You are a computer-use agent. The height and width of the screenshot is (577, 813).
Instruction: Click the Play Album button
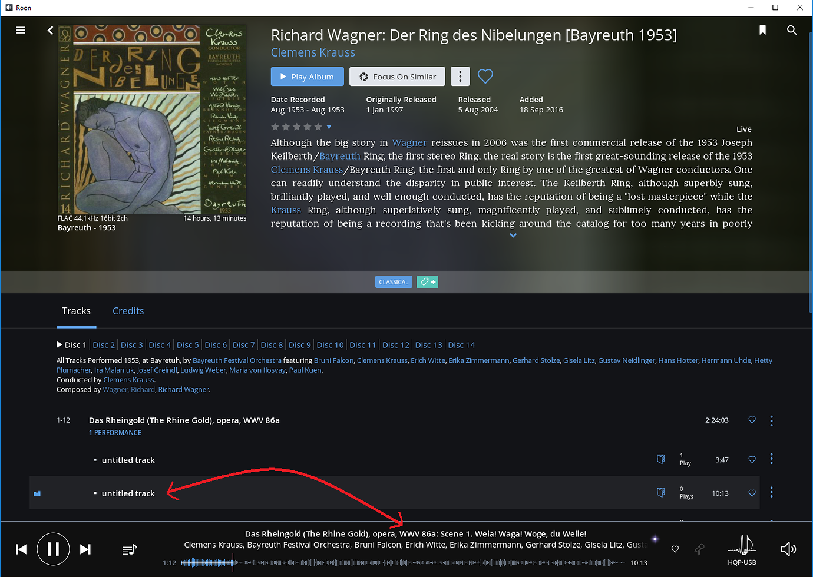[307, 77]
